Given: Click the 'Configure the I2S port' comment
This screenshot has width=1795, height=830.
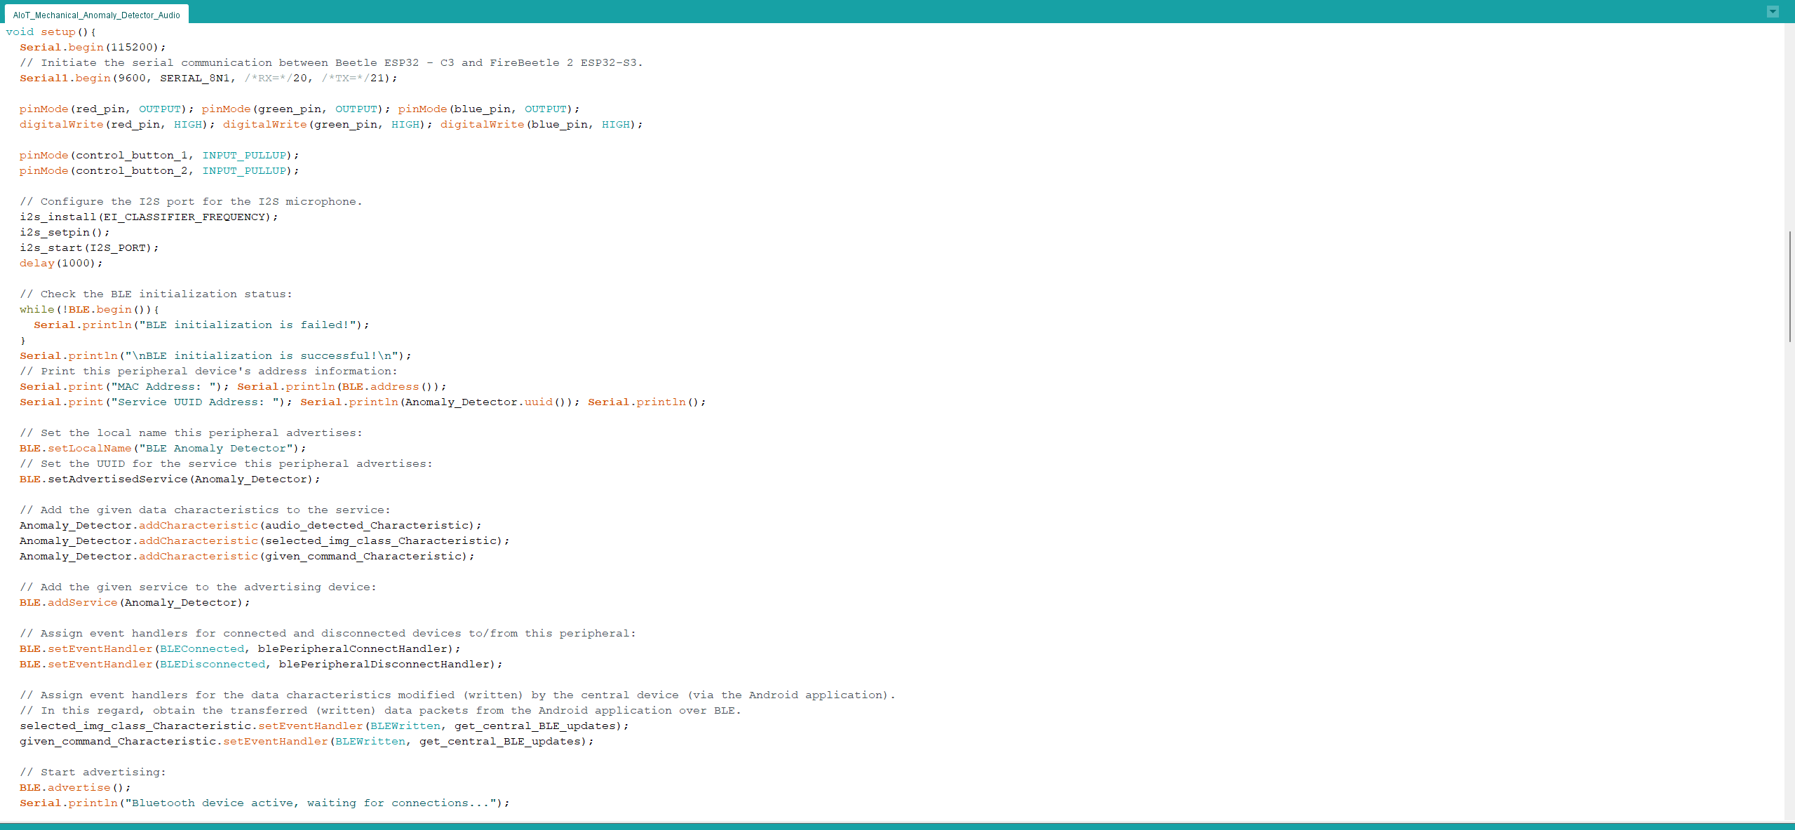Looking at the screenshot, I should pos(191,201).
